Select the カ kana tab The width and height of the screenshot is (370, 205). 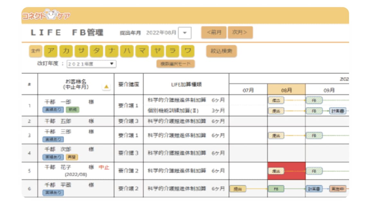tap(66, 51)
